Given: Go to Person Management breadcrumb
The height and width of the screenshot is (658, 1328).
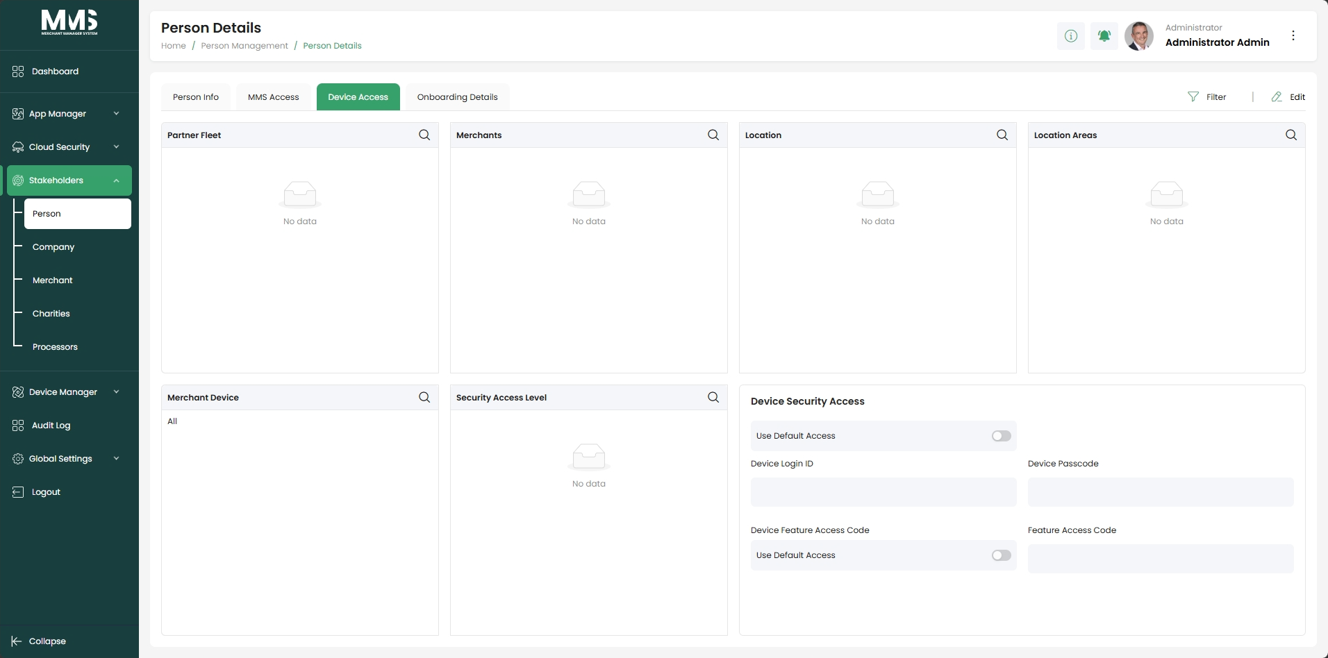Looking at the screenshot, I should click(x=244, y=46).
